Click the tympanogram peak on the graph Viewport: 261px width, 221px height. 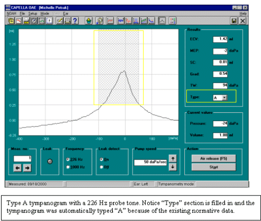(124, 71)
